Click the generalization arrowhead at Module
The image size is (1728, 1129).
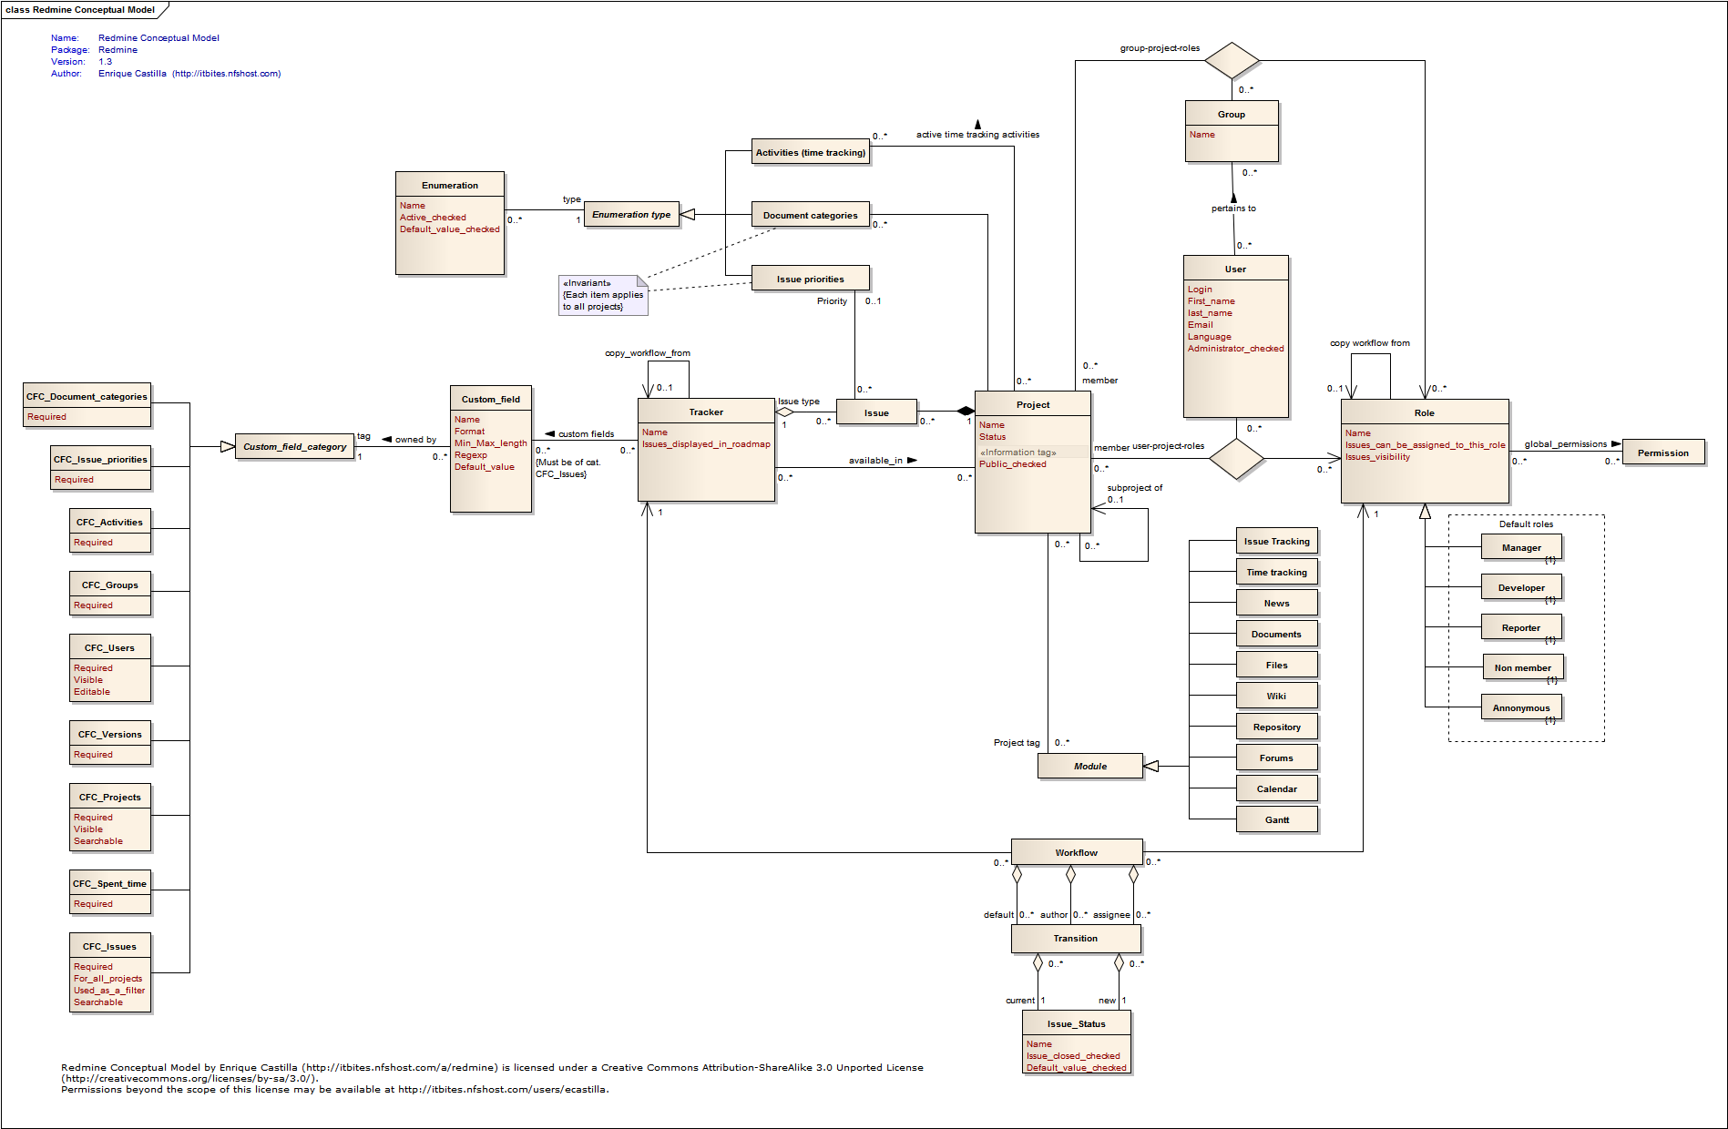1151,766
